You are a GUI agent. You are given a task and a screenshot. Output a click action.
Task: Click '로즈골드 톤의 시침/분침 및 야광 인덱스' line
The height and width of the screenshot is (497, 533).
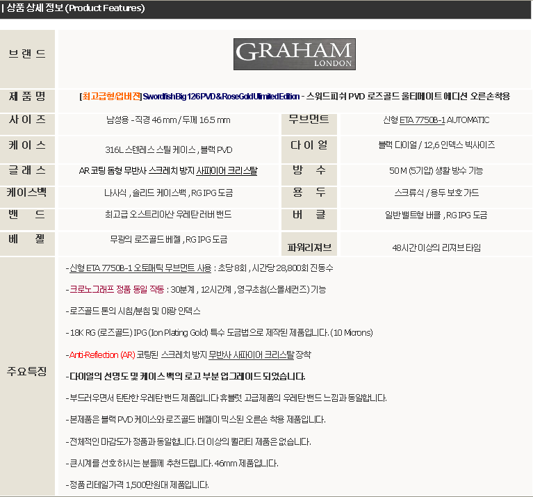133,311
